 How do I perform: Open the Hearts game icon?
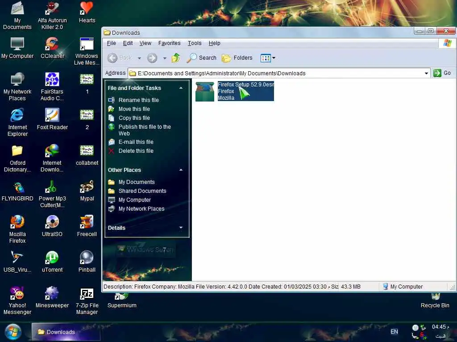point(87,12)
